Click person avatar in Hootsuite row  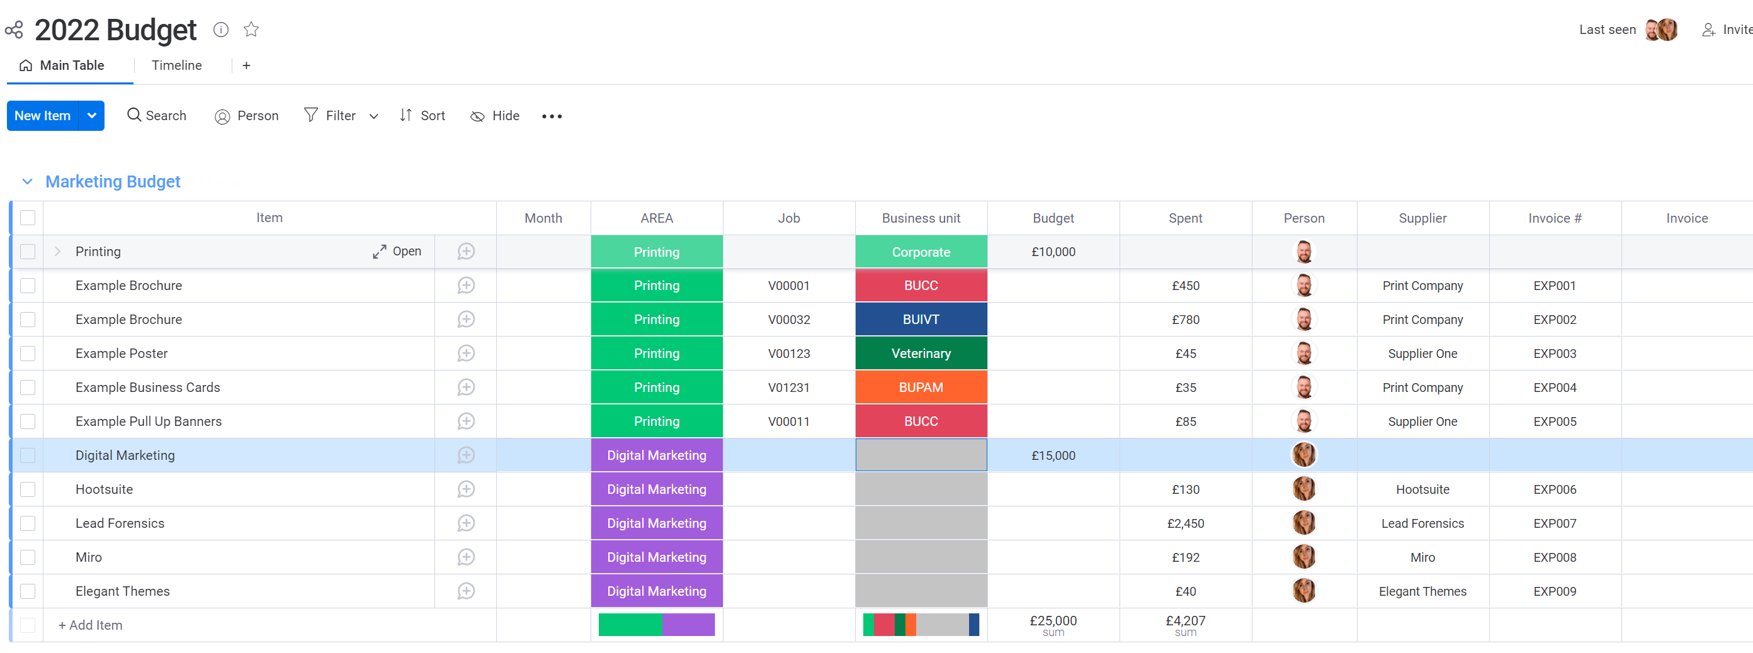1304,489
